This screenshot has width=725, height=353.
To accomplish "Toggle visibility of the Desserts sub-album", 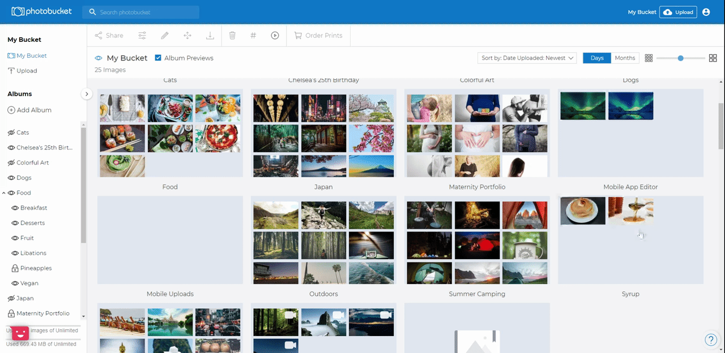I will (x=15, y=223).
